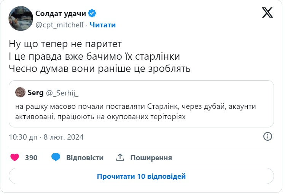This screenshot has width=285, height=194.
Task: Follow via the Читати link
Action: (103, 25)
